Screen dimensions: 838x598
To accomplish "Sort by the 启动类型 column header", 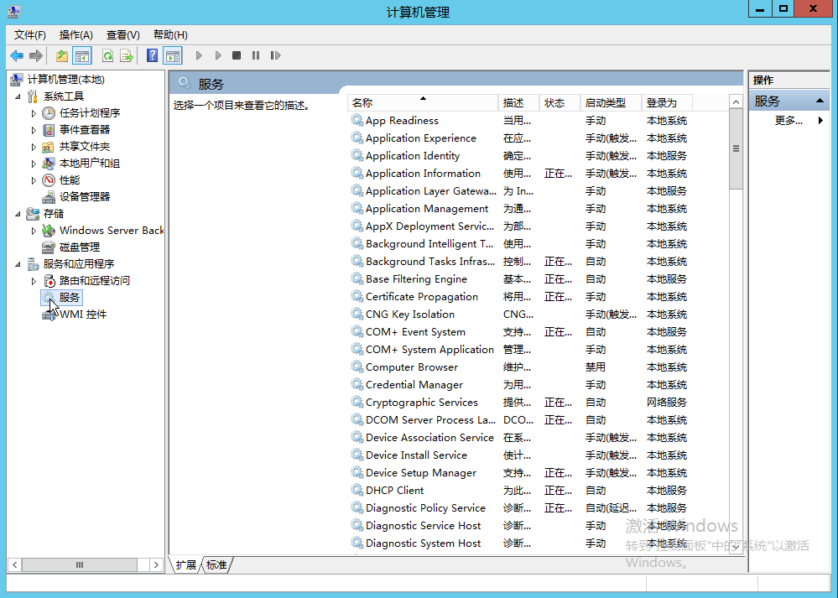I will coord(611,102).
